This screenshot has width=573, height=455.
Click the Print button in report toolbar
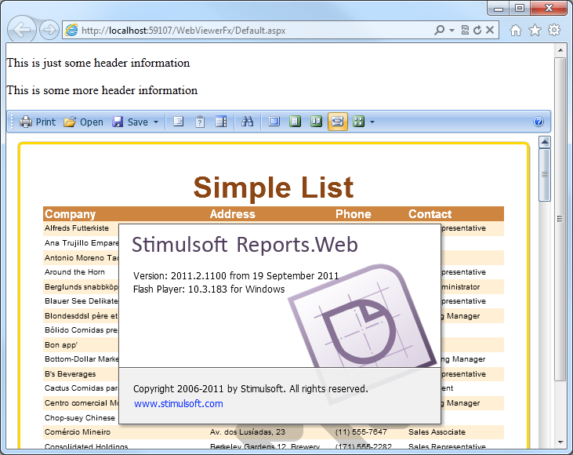pyautogui.click(x=38, y=122)
